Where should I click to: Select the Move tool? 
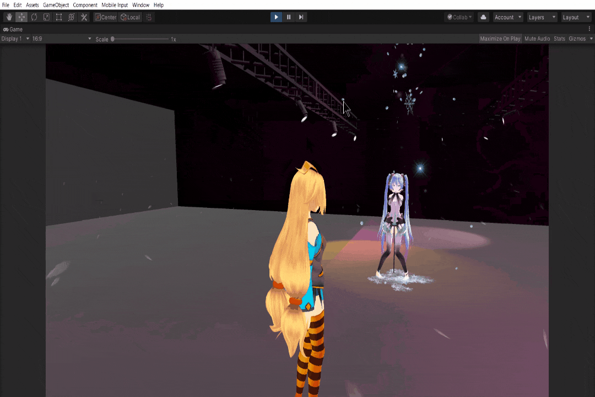coord(21,17)
